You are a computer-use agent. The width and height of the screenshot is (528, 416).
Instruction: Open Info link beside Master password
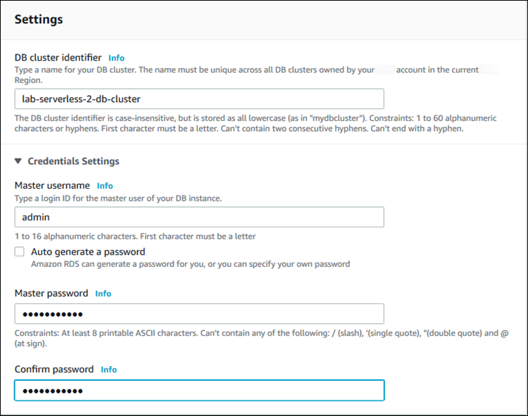pos(103,294)
